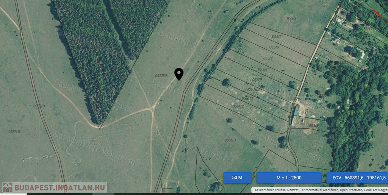
Task: Click parcel label 055/8
Action: pyautogui.click(x=263, y=69)
